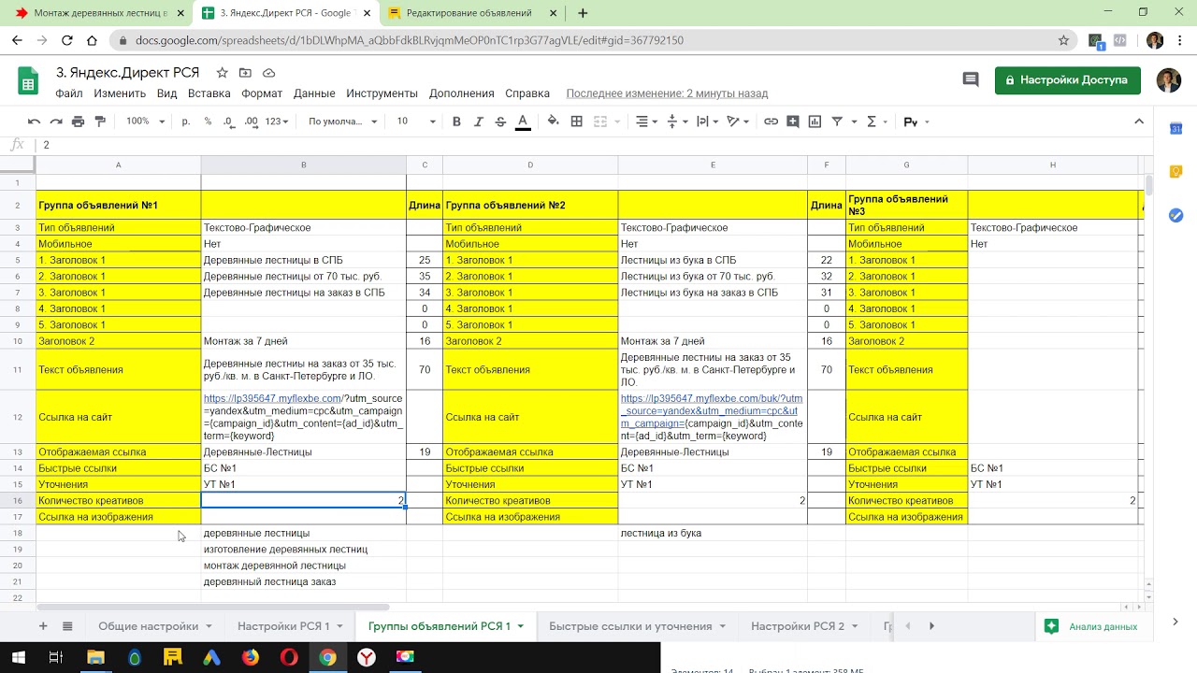1197x673 pixels.
Task: Click the Настройки Доступа button
Action: tap(1067, 80)
